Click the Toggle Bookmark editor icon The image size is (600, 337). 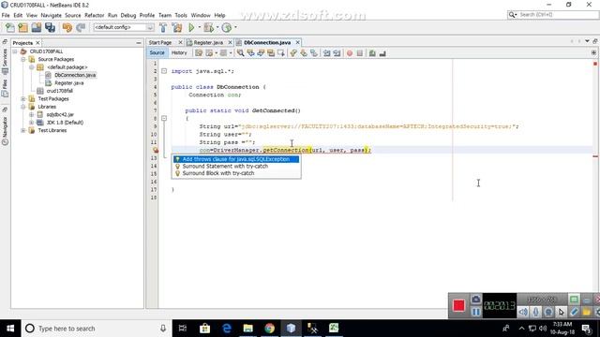314,53
